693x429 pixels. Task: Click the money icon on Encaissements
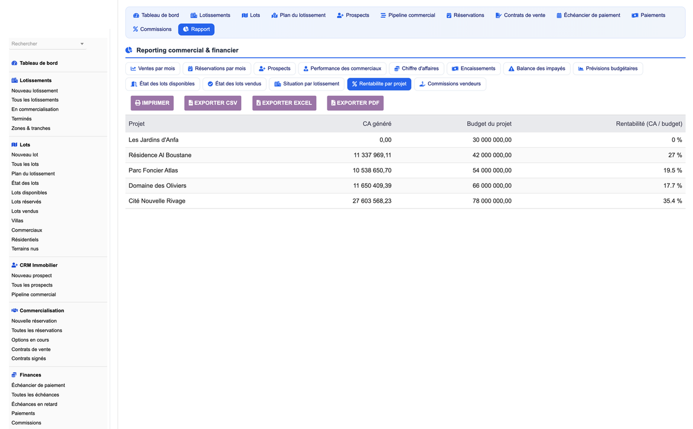(x=455, y=69)
